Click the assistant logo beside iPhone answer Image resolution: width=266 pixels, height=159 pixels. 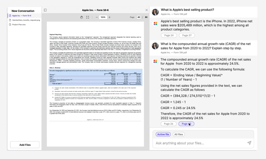(156, 23)
